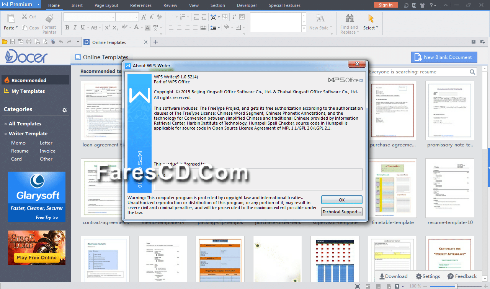Screen dimensions: 490x289
Task: Click the decrease indent icon
Action: click(x=196, y=17)
